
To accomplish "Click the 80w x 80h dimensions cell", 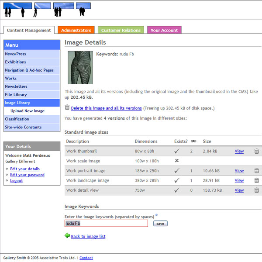I will tap(145, 151).
